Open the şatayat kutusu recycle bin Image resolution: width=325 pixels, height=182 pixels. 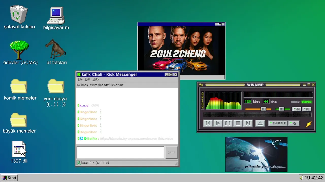coord(19,15)
